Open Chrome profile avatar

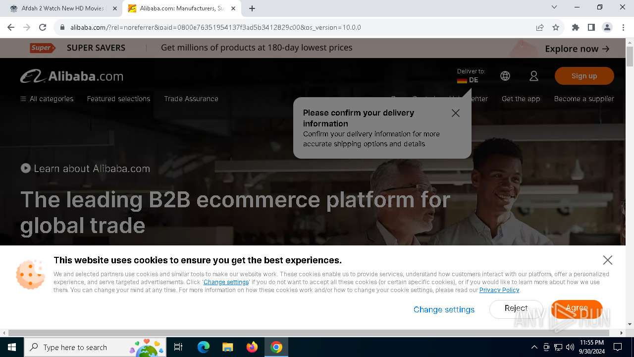[607, 27]
